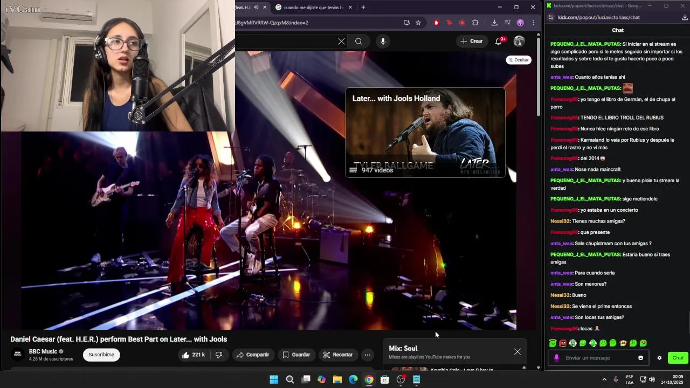Image resolution: width=690 pixels, height=388 pixels.
Task: Collapse the Mix: Soul playlist arrow
Action: point(524,368)
